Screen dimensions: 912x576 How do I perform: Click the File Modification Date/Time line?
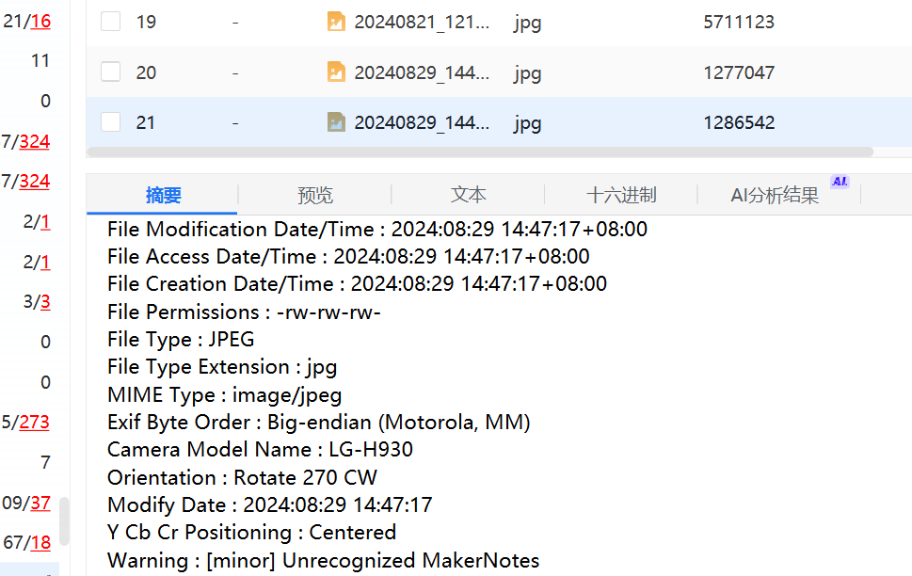coord(376,230)
